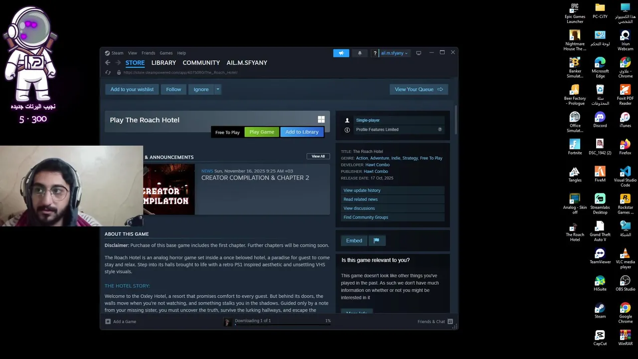Open the Creator Compilation & Chapter 2 news
The width and height of the screenshot is (638, 359).
pyautogui.click(x=255, y=178)
